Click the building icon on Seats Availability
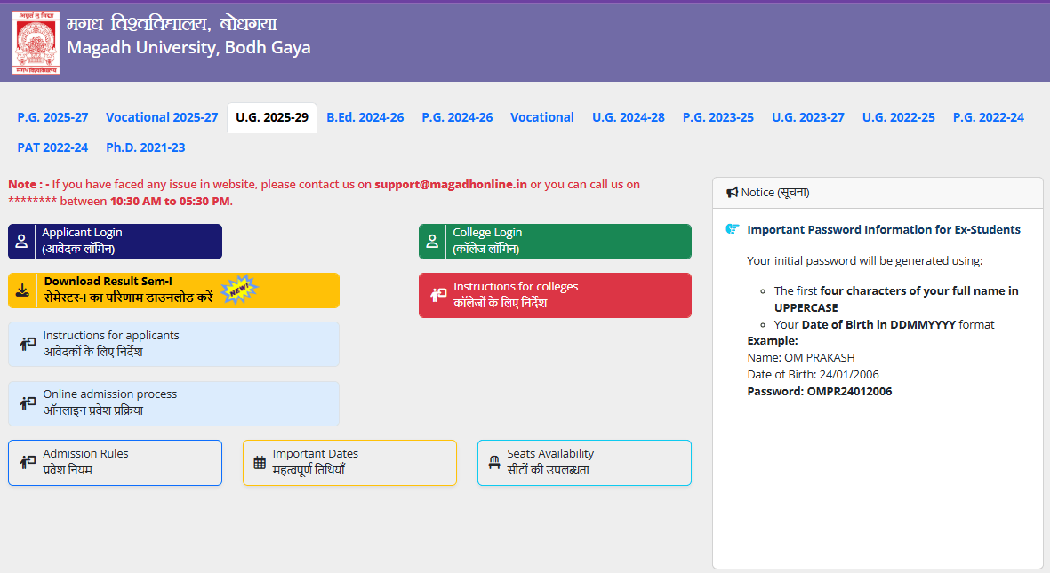 493,462
